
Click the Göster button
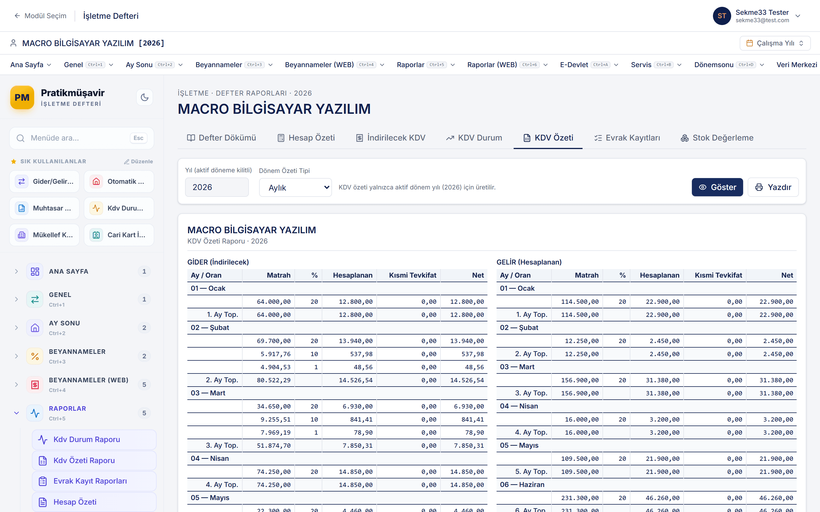point(717,187)
